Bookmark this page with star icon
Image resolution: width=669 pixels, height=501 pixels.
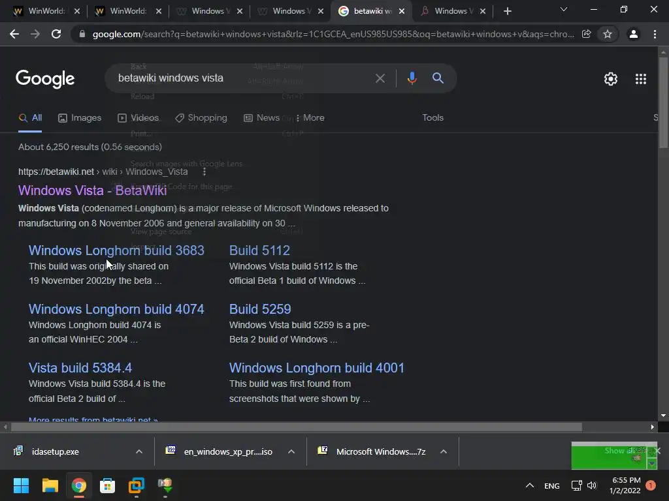coord(608,34)
